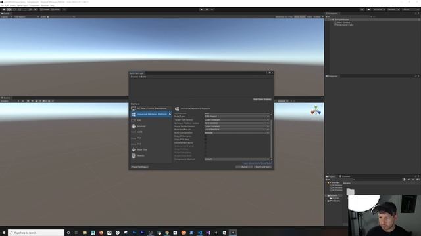This screenshot has width=421, height=236.
Task: Open the Component menu
Action: click(x=34, y=5)
